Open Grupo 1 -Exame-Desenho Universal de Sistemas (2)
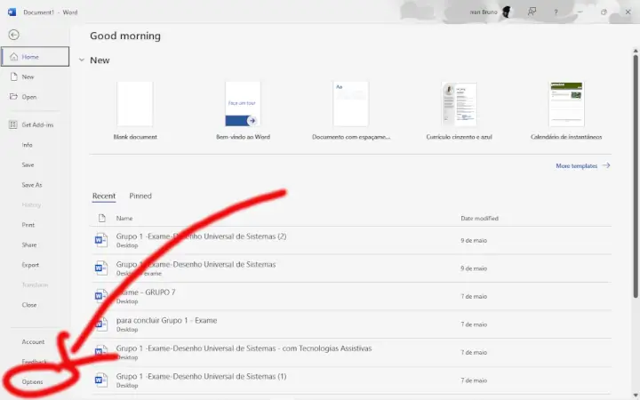The width and height of the screenshot is (640, 400). click(351, 240)
